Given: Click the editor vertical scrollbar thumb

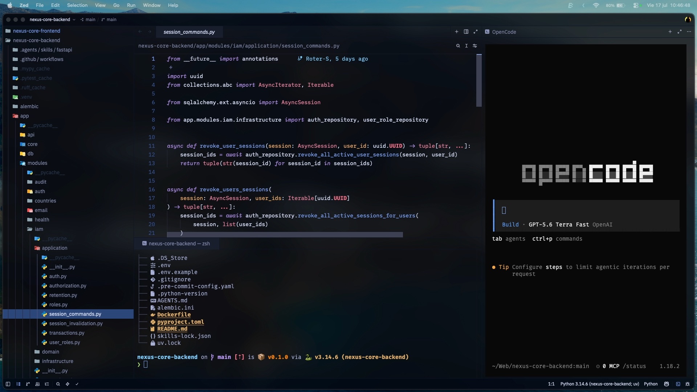Looking at the screenshot, I should pos(479,81).
